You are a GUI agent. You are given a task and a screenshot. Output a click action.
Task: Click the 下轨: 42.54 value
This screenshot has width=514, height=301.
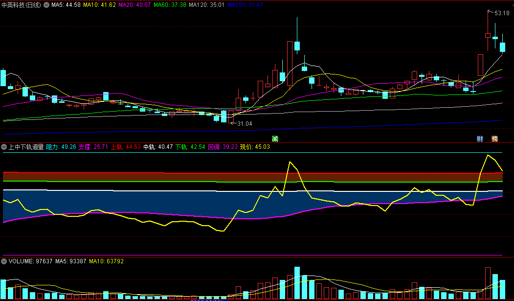[x=190, y=147]
